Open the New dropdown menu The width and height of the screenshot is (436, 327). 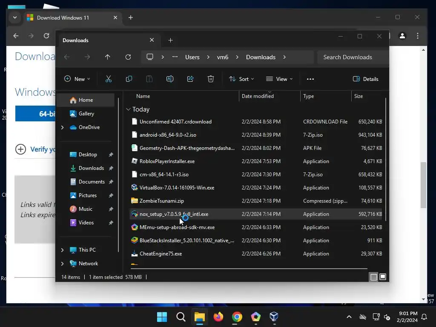[77, 79]
